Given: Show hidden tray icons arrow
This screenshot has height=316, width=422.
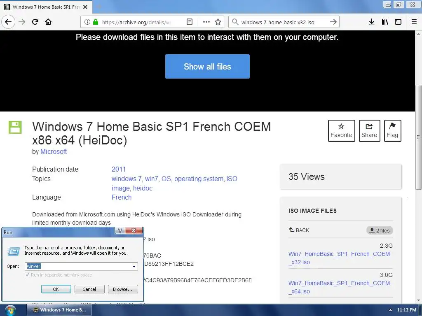Looking at the screenshot, I should click(390, 310).
